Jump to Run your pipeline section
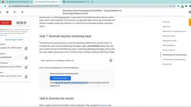The height and width of the screenshot is (107, 191). [169, 50]
